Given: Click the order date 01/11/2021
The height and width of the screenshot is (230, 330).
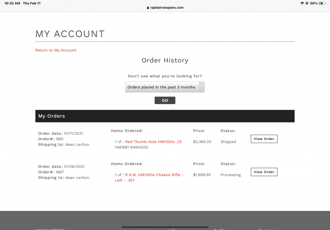Looking at the screenshot, I should pos(73,133).
